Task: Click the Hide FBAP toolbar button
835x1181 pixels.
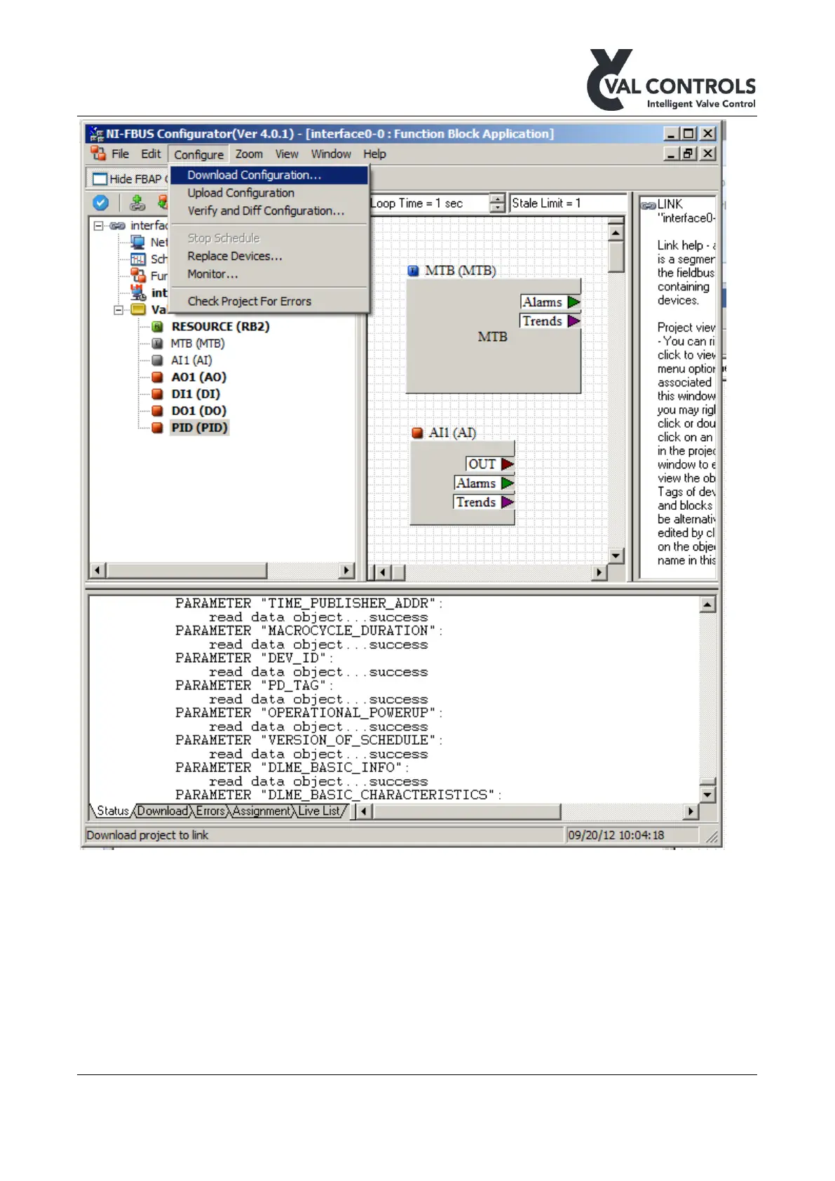Action: [x=131, y=179]
